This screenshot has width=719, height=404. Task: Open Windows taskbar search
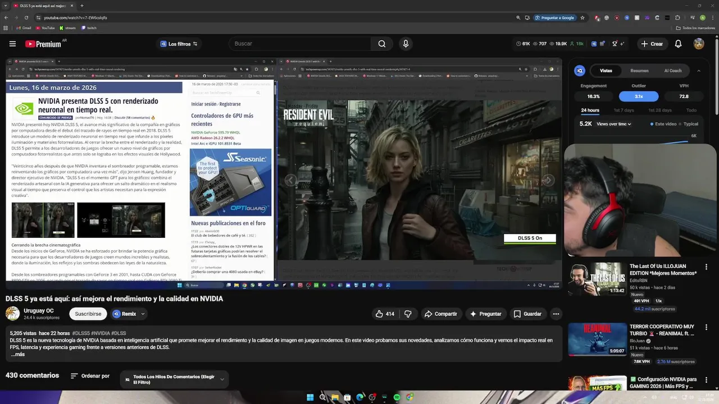click(x=322, y=397)
